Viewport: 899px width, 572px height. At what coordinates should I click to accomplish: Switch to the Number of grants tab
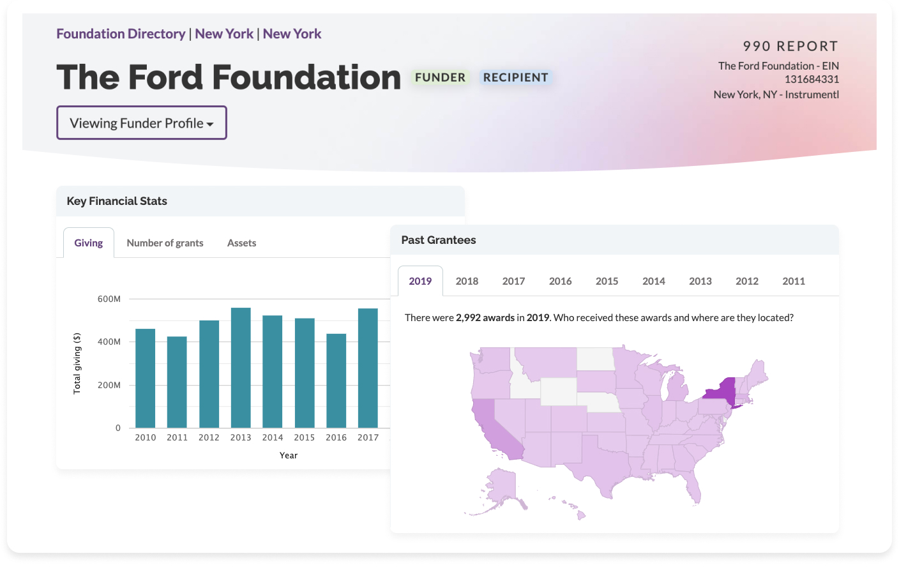(165, 243)
